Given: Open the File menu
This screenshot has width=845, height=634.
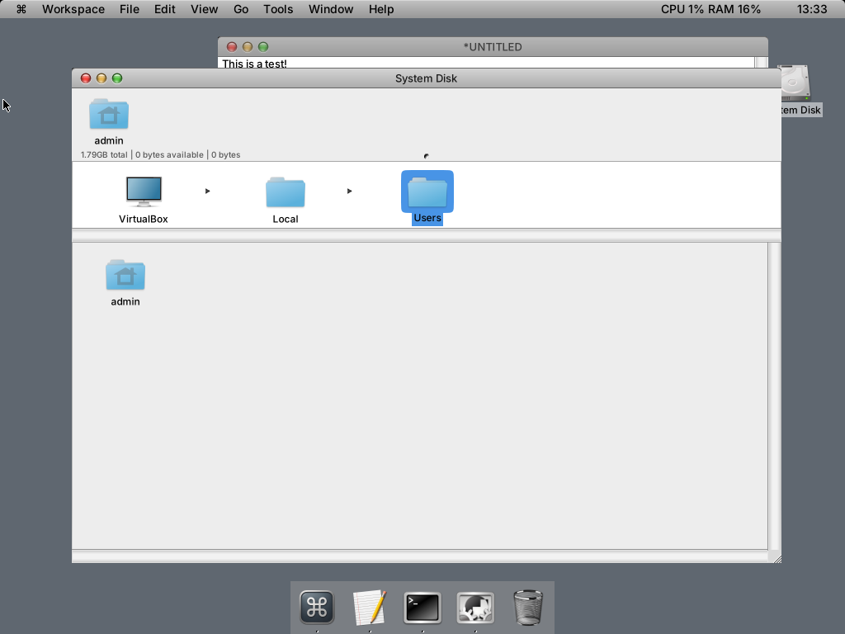Looking at the screenshot, I should click(x=129, y=9).
